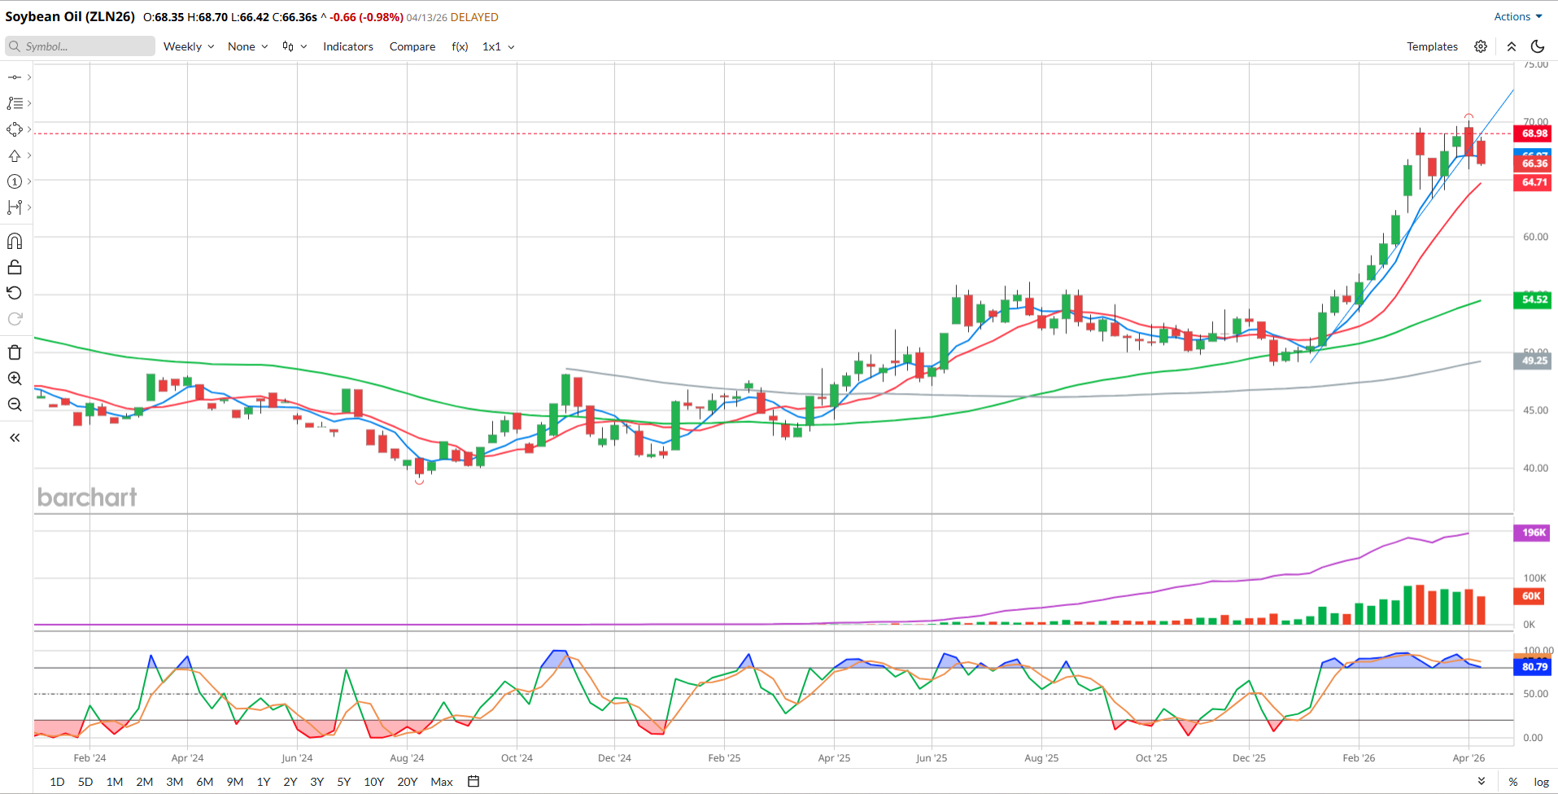Toggle logarithmic scale with log button
Viewport: 1558px width, 794px height.
tap(1541, 782)
